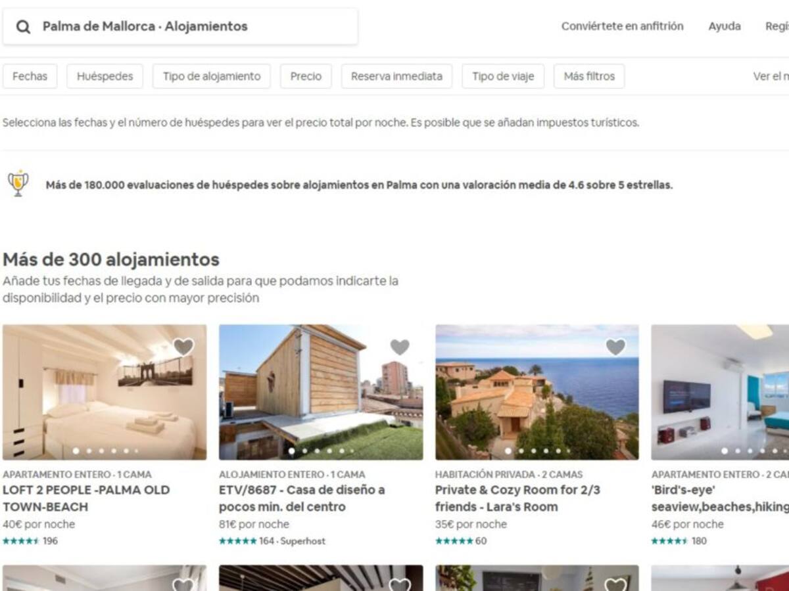Open Tipo de alojamiento filter dropdown
Image resolution: width=789 pixels, height=591 pixels.
(212, 76)
